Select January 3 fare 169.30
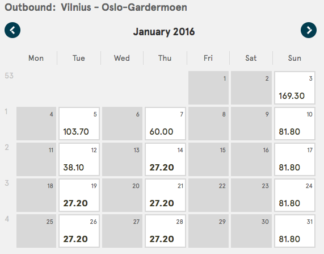The image size is (324, 254). pyautogui.click(x=294, y=88)
